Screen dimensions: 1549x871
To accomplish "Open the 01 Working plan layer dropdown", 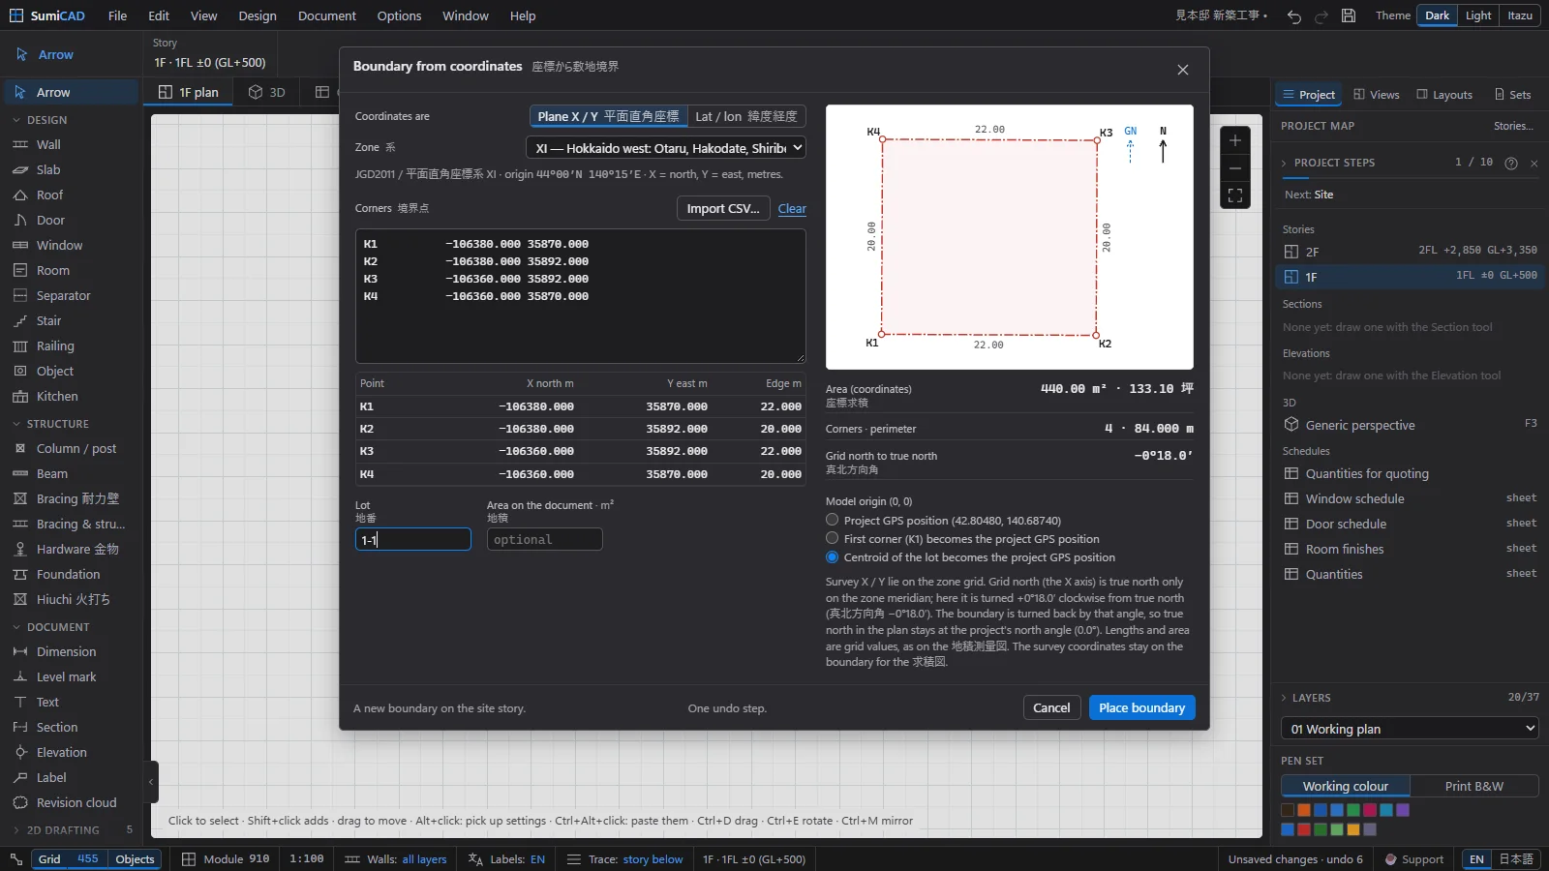I will [1410, 729].
